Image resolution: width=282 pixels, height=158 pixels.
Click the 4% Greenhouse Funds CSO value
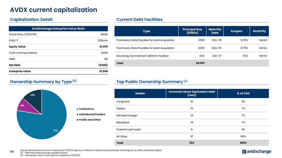click(x=243, y=130)
